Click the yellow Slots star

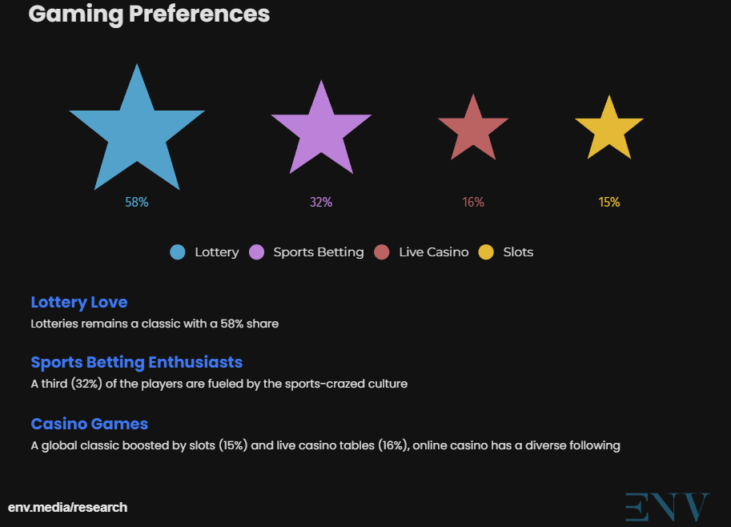coord(609,131)
